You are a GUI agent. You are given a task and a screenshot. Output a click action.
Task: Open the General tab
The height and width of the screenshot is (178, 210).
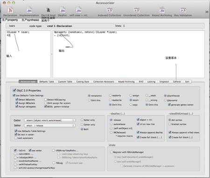177,82
